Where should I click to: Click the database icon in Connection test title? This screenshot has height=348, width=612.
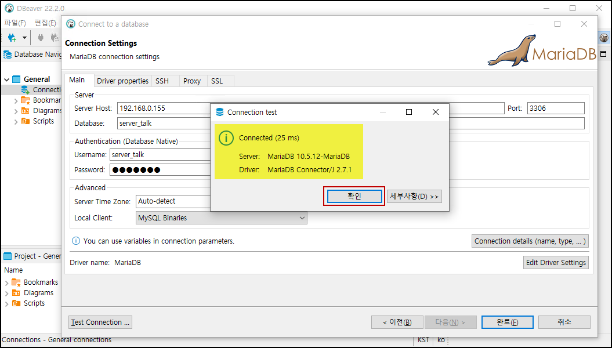220,112
